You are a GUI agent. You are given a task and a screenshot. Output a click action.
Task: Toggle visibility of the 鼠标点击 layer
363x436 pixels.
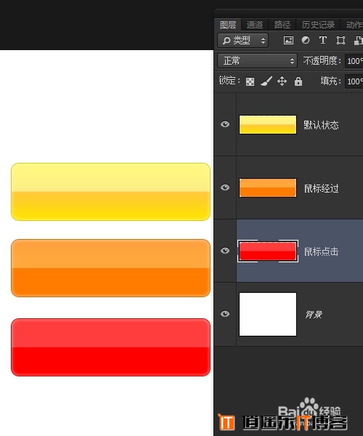point(225,251)
